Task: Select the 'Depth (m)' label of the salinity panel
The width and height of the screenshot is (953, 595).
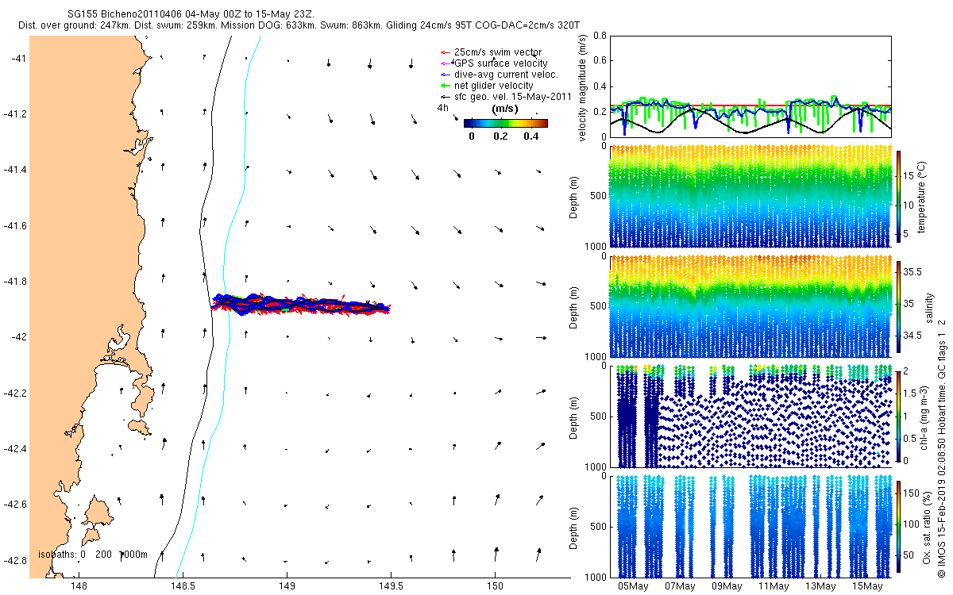Action: (x=573, y=307)
